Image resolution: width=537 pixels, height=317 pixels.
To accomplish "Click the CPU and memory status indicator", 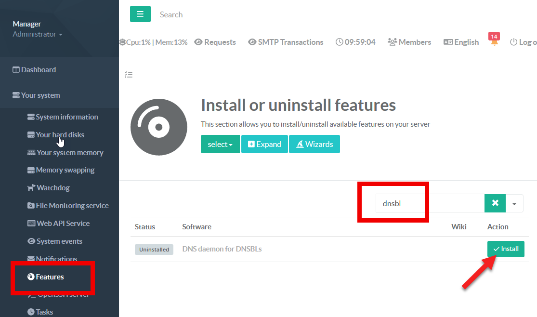I will (154, 42).
